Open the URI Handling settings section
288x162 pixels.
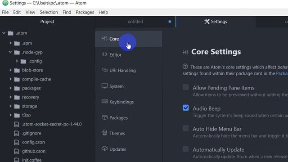129,70
